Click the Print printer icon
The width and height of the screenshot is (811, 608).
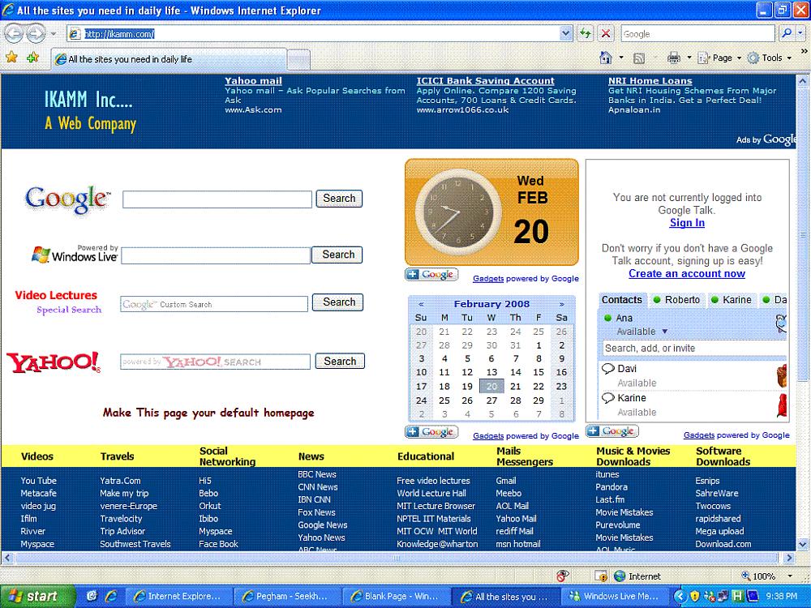pos(673,58)
